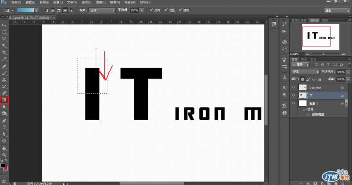Hide the IT layer
The height and width of the screenshot is (185, 352).
tap(293, 95)
